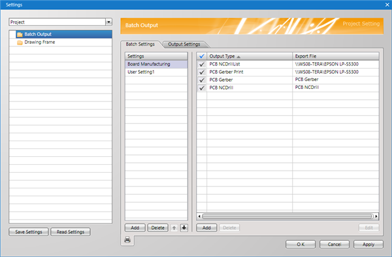392x257 pixels.
Task: Close the Settings dialog
Action: 387,5
